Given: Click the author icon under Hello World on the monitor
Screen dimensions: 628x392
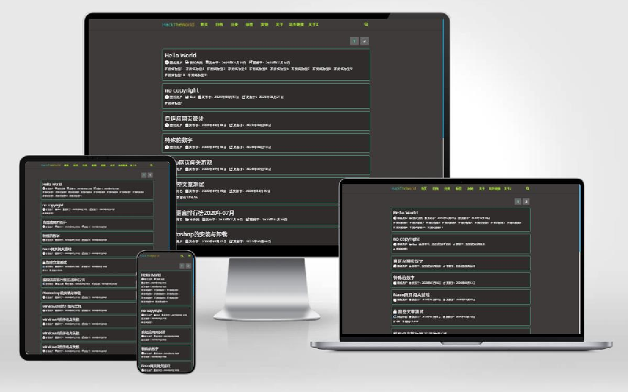Looking at the screenshot, I should tap(166, 62).
